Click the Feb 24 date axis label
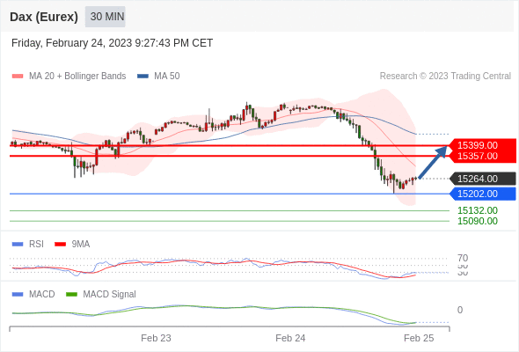The image size is (519, 352). (x=290, y=338)
